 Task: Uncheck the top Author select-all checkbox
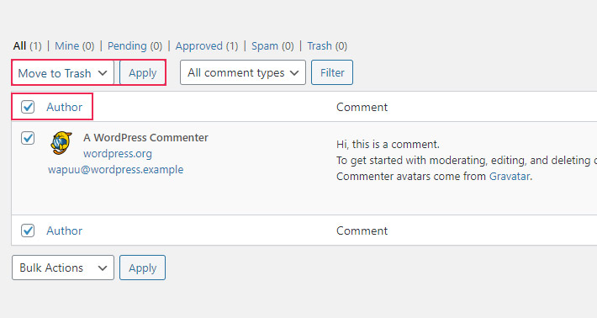pos(28,107)
